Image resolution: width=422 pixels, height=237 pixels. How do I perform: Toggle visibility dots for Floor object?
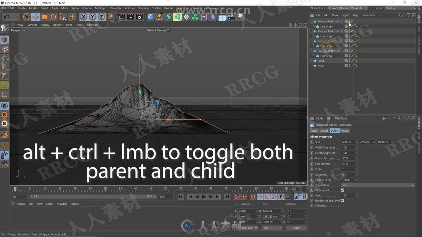click(x=349, y=66)
